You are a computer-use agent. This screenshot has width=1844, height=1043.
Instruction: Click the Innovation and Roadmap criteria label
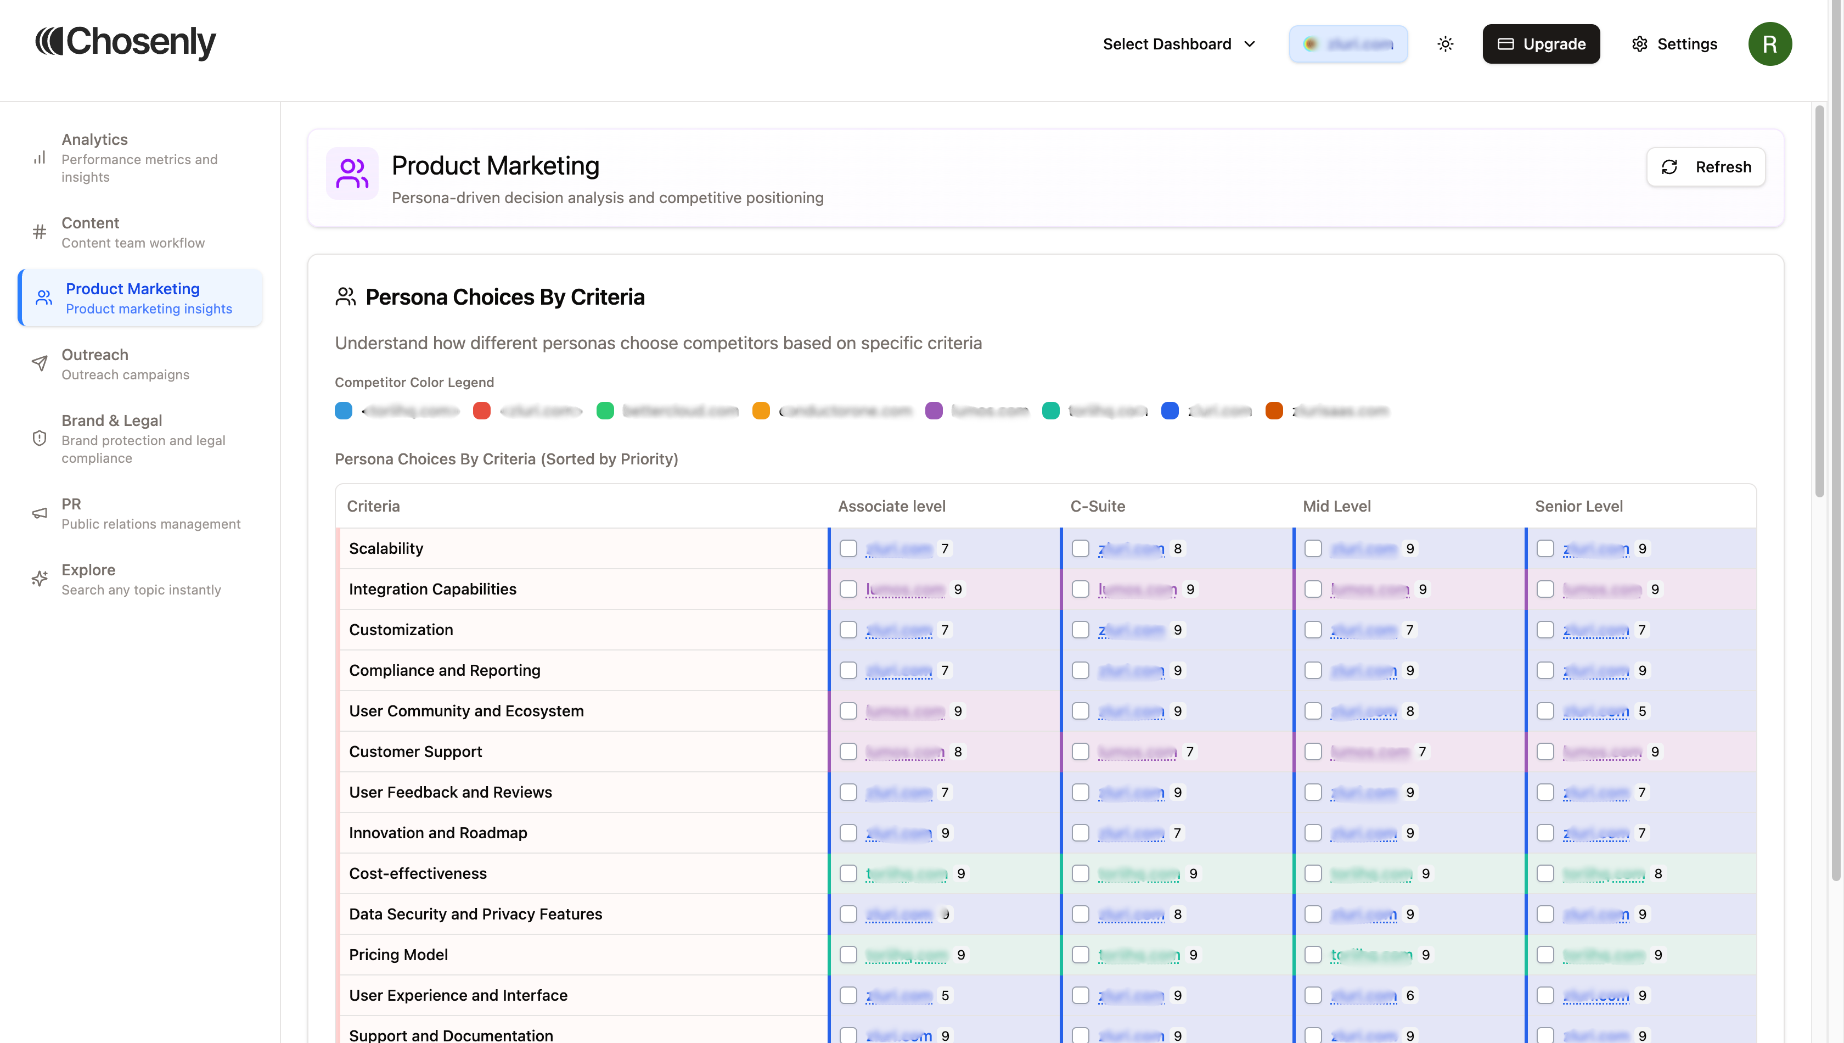coord(438,833)
